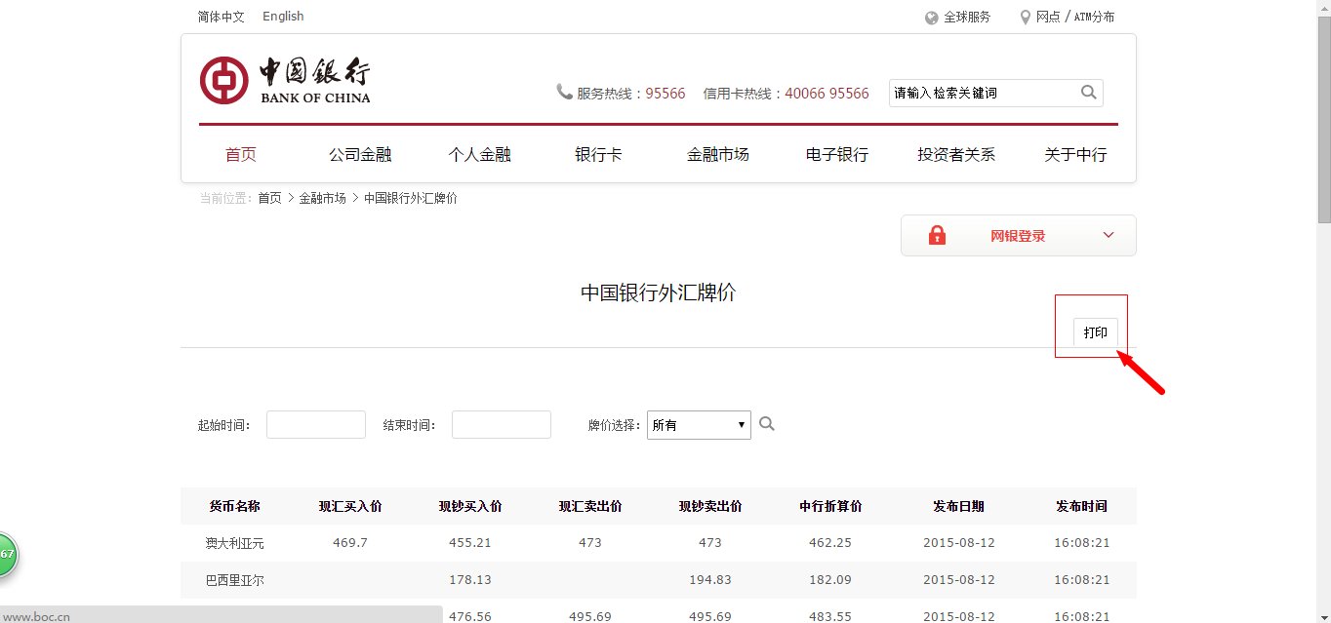Click the 起始时间 date input field
The width and height of the screenshot is (1331, 623).
315,423
